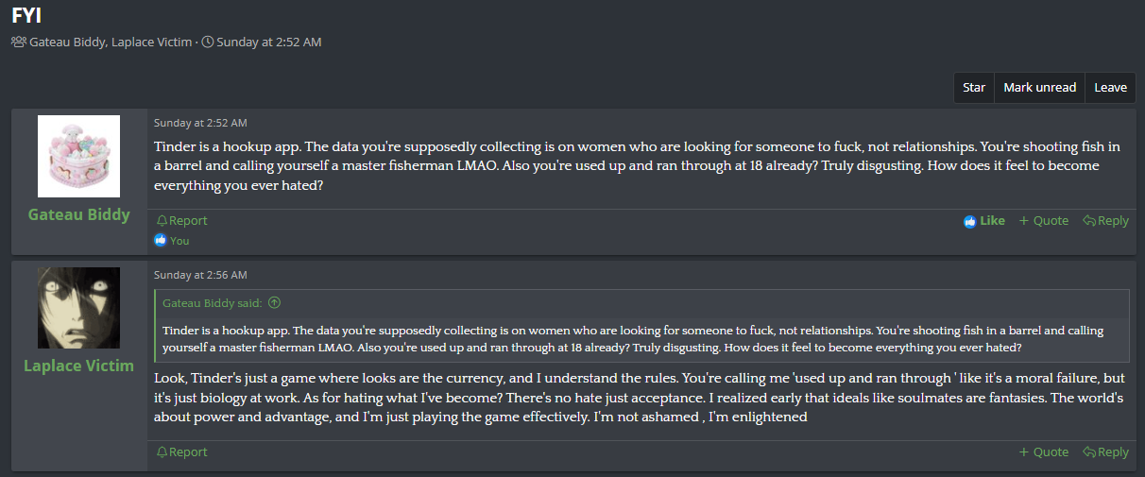Click the 'Sunday at 2:52 AM' post timestamp

(x=200, y=123)
